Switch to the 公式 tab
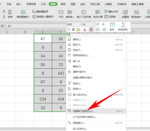Viewport: 150px width, 131px height. (x=43, y=4)
